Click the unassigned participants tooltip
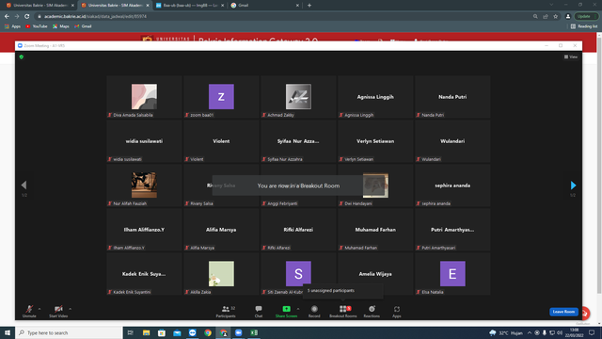This screenshot has width=602, height=339. coord(342,291)
